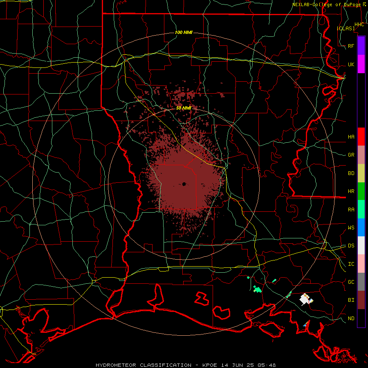This screenshot has height=368, width=368.
Task: Click the HA red legend swatch
Action: coord(361,137)
